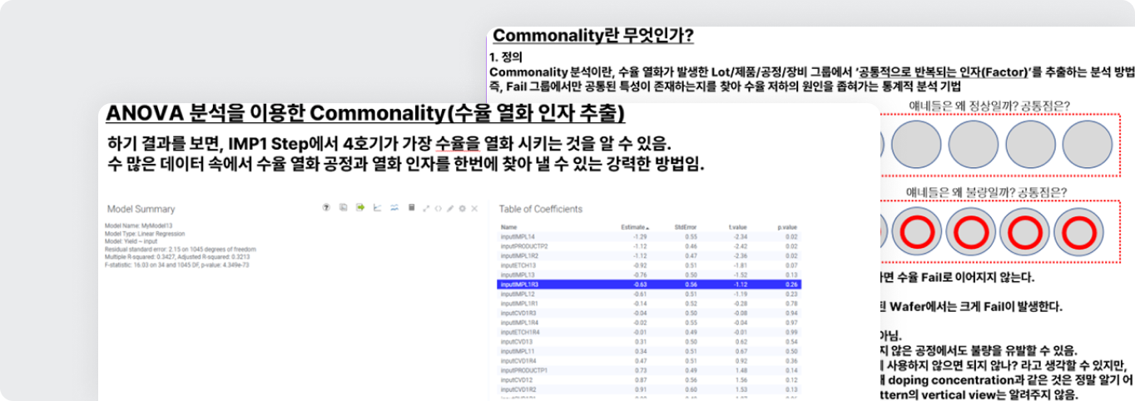Click the pencil edit icon

click(450, 208)
